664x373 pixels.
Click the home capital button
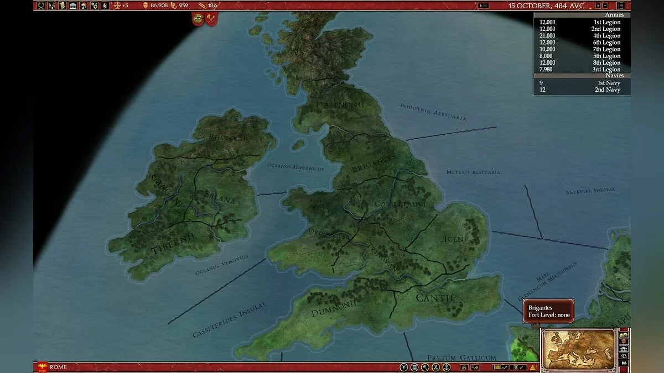[464, 367]
